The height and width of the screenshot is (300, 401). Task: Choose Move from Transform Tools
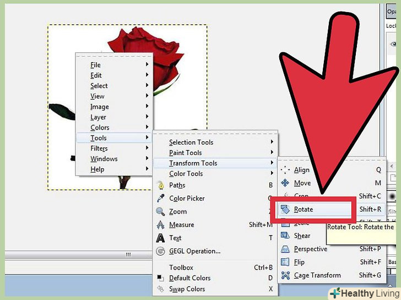click(332, 183)
